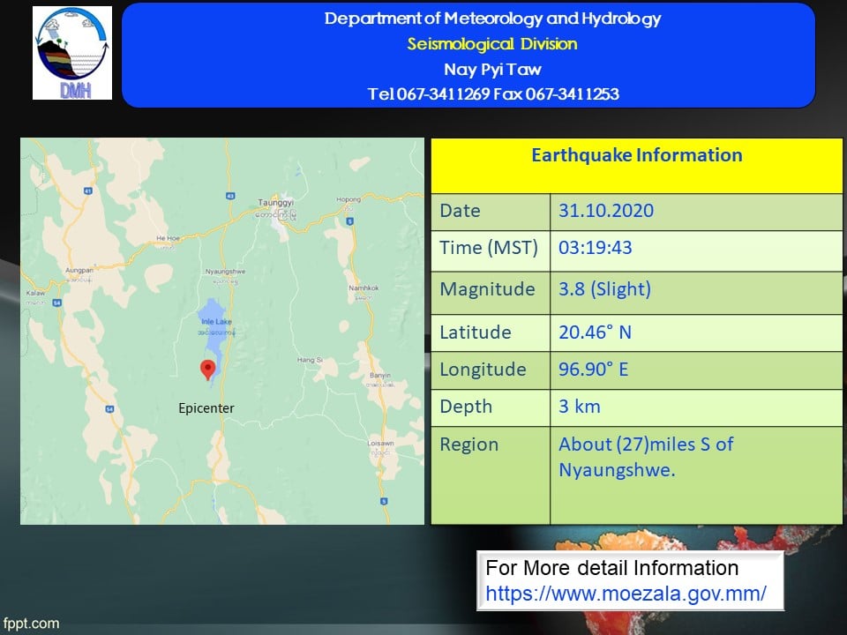
Task: Click the red epicenter pin on map
Action: 208,370
